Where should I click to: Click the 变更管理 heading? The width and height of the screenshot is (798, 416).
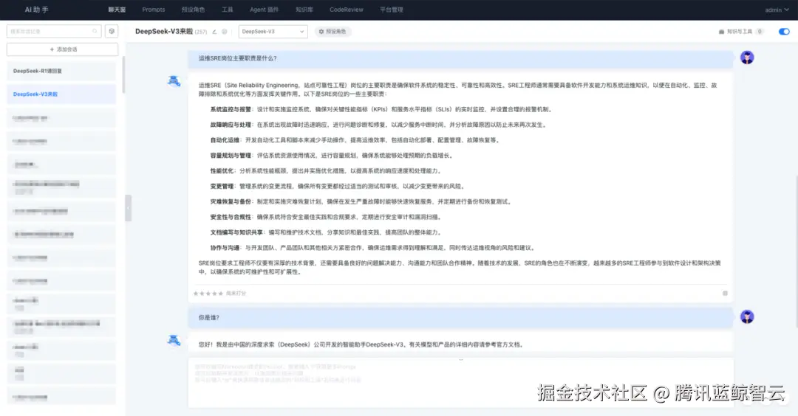point(222,186)
